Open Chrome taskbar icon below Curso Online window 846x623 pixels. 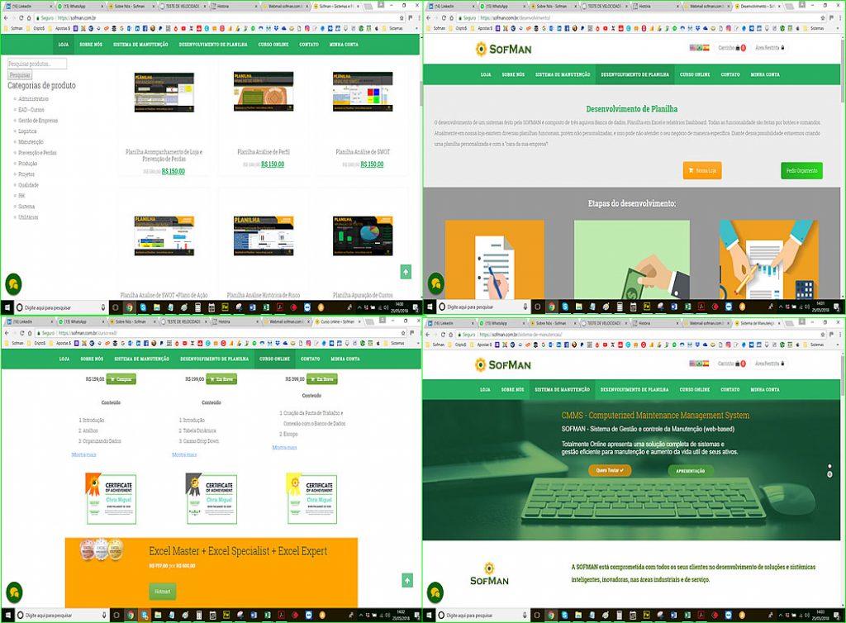[130, 615]
